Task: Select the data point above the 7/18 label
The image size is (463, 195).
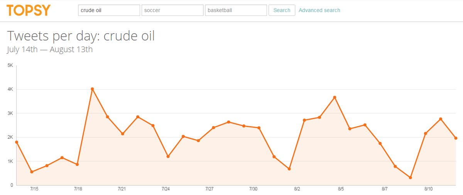Action: pyautogui.click(x=77, y=164)
